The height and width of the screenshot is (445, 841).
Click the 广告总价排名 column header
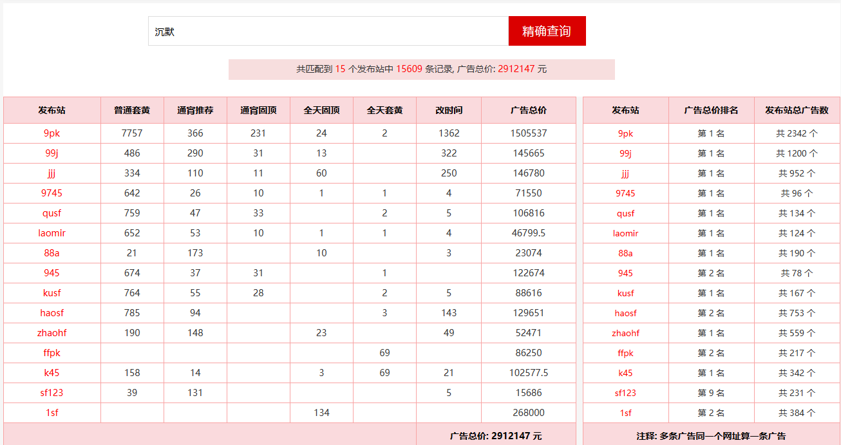pyautogui.click(x=711, y=110)
